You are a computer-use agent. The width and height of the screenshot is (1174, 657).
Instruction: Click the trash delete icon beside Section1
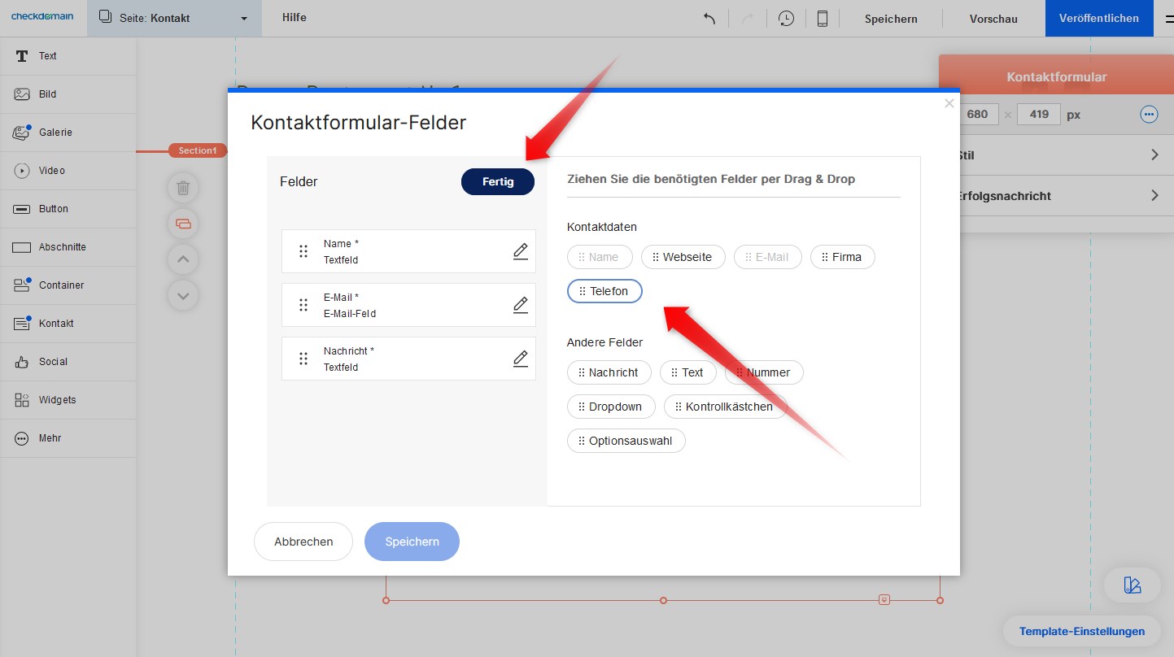[183, 188]
